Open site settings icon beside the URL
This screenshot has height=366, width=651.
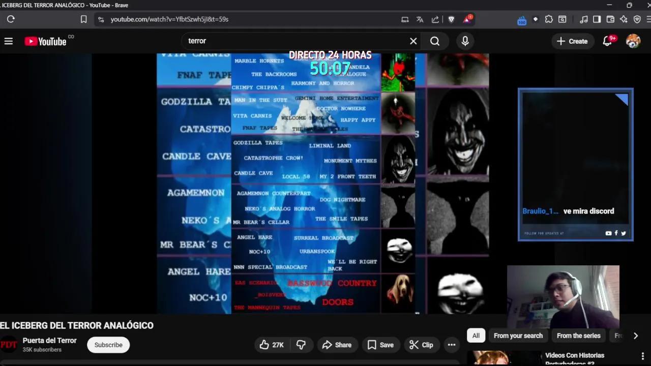[x=101, y=19]
